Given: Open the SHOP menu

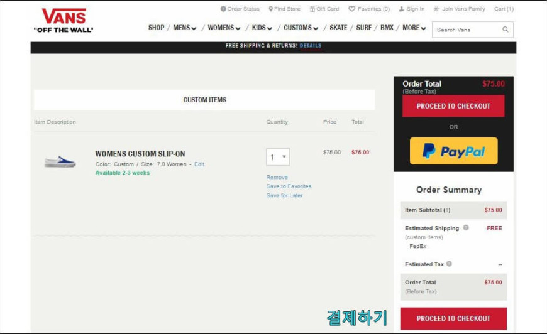Looking at the screenshot, I should tap(156, 28).
